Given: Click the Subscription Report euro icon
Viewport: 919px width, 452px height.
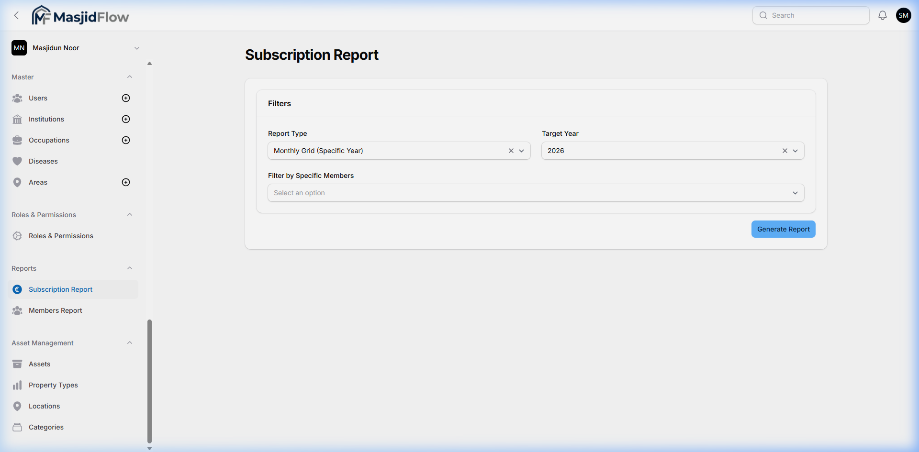Looking at the screenshot, I should pos(17,289).
